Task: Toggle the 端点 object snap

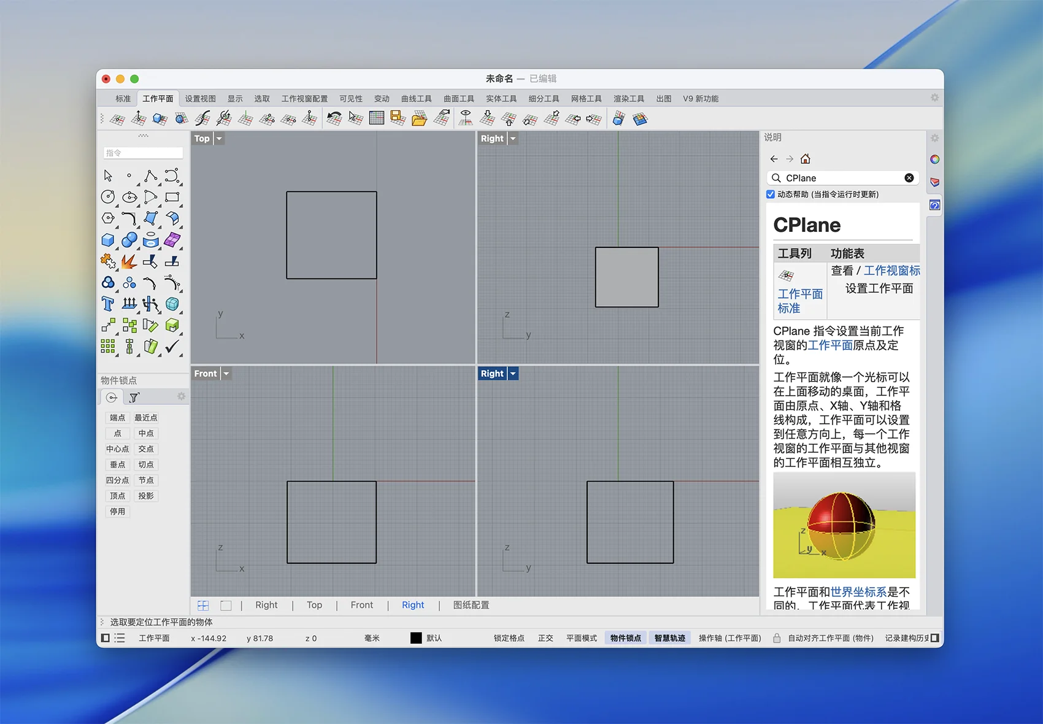Action: coord(117,418)
